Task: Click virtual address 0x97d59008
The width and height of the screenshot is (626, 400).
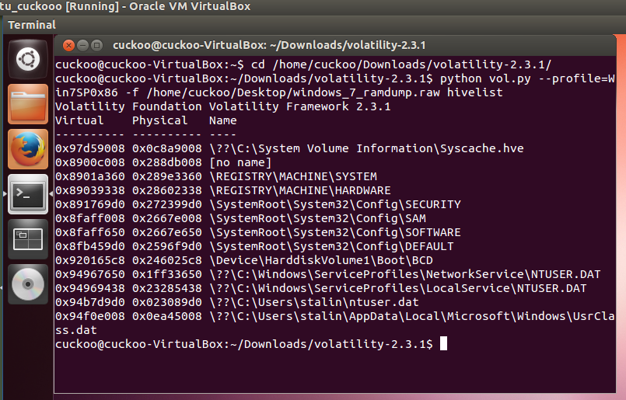Action: [x=90, y=148]
